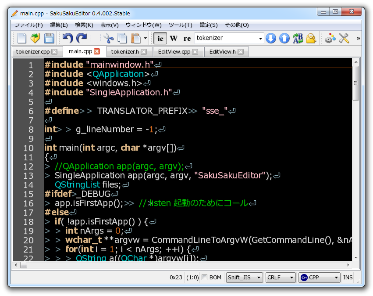Screen dimensions: 373x296
Task: Switch to the EditView.cpp tab
Action: [x=174, y=52]
